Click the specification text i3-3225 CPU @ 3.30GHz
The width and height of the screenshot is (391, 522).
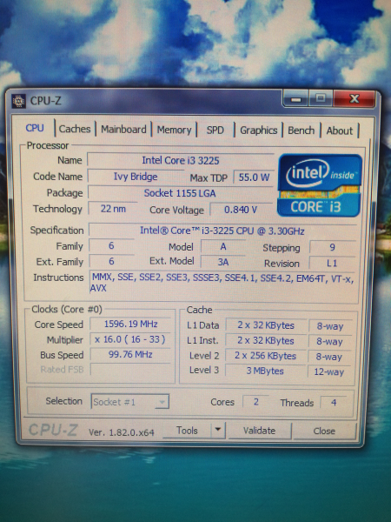pyautogui.click(x=222, y=231)
